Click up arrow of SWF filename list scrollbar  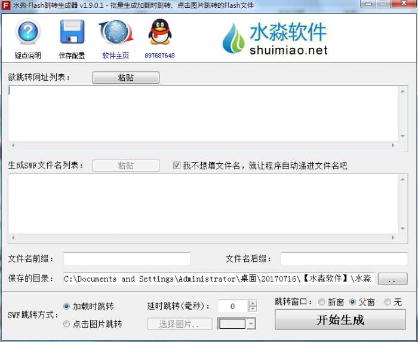click(x=403, y=179)
